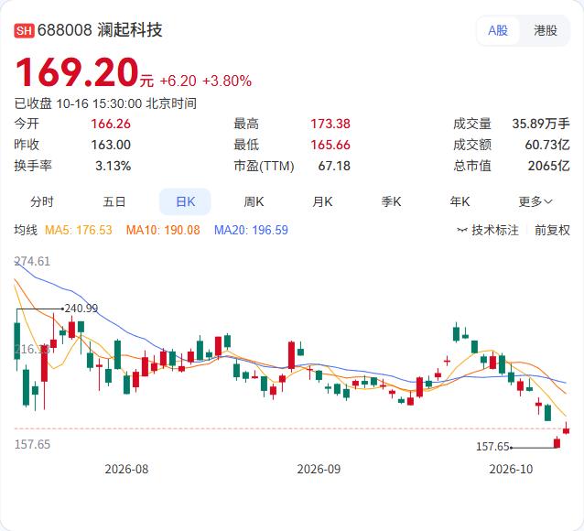Click MA5: 176.53 indicator label

pyautogui.click(x=78, y=230)
